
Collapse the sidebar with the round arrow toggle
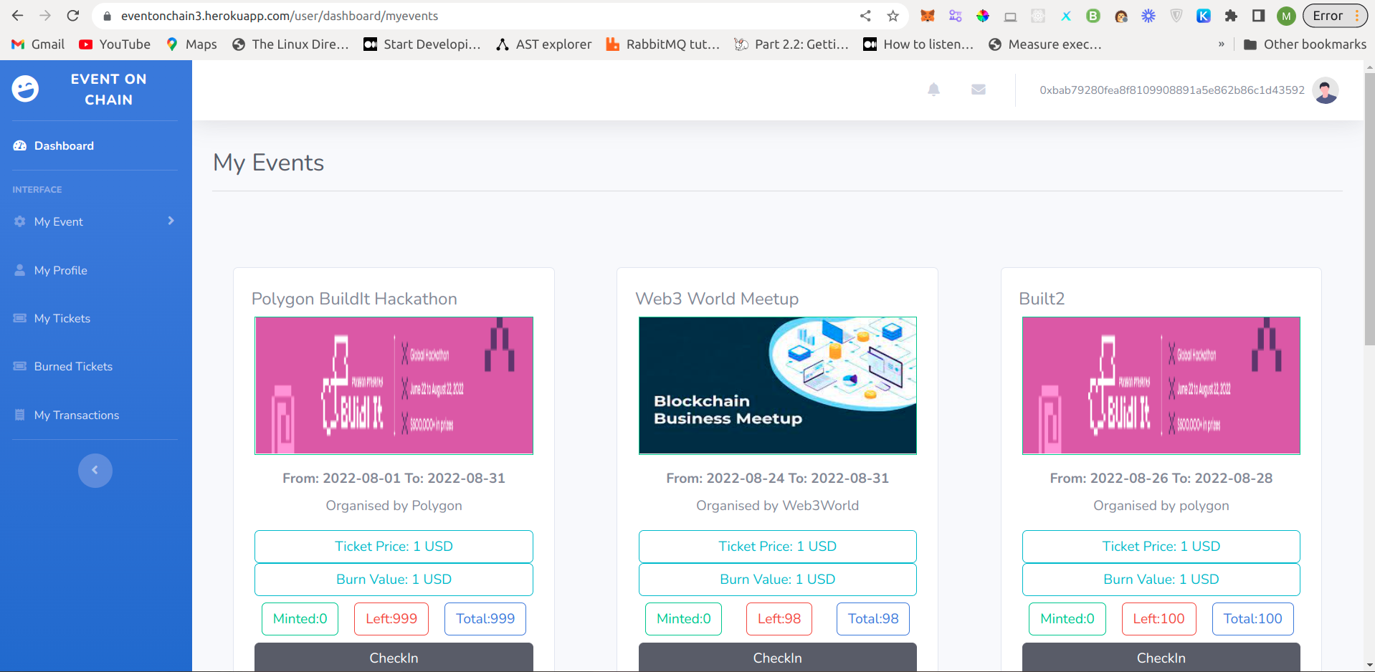pos(95,471)
